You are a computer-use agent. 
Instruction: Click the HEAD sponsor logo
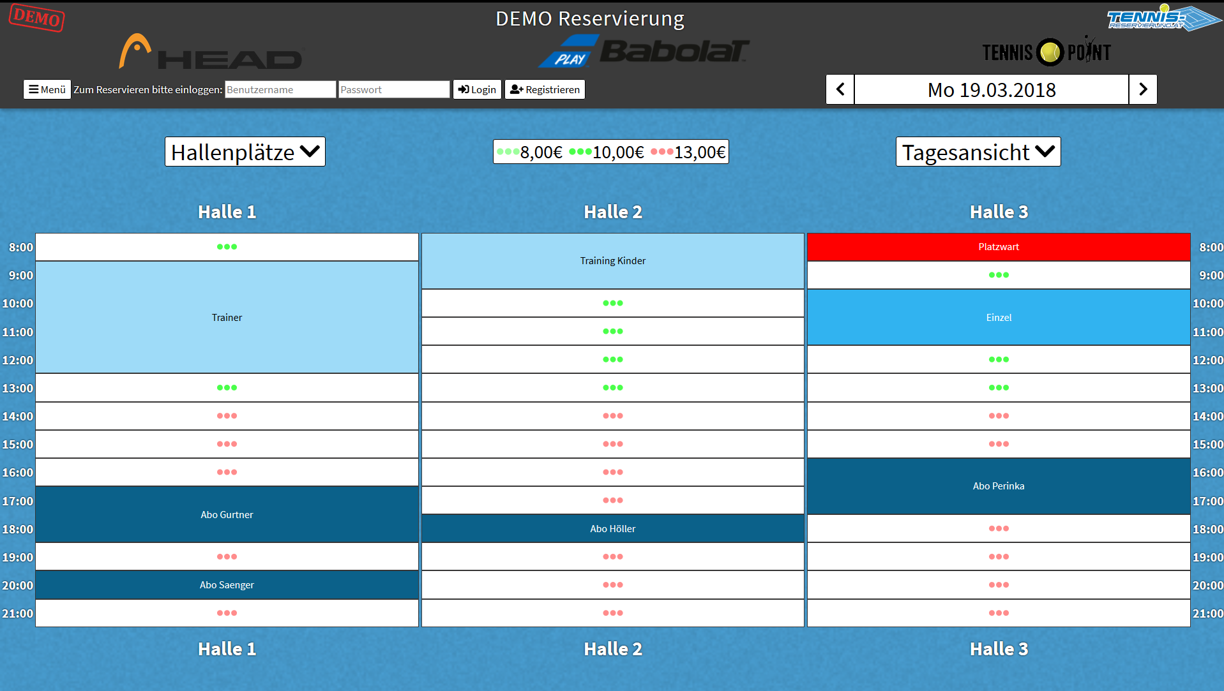(211, 52)
